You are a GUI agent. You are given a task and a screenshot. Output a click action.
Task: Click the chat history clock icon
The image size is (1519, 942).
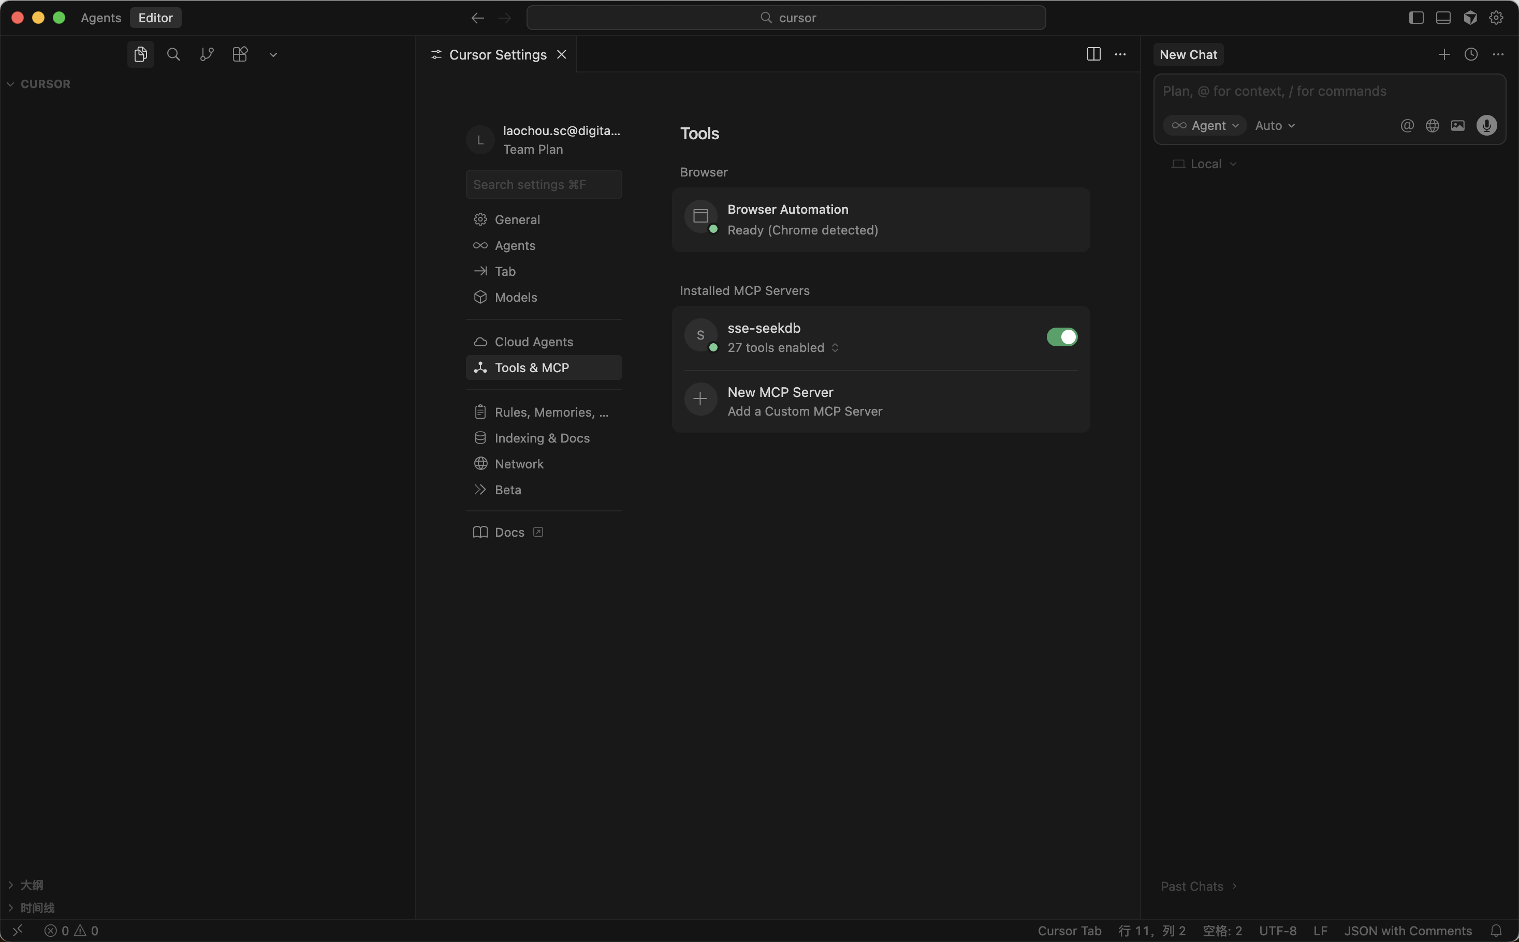[1471, 55]
